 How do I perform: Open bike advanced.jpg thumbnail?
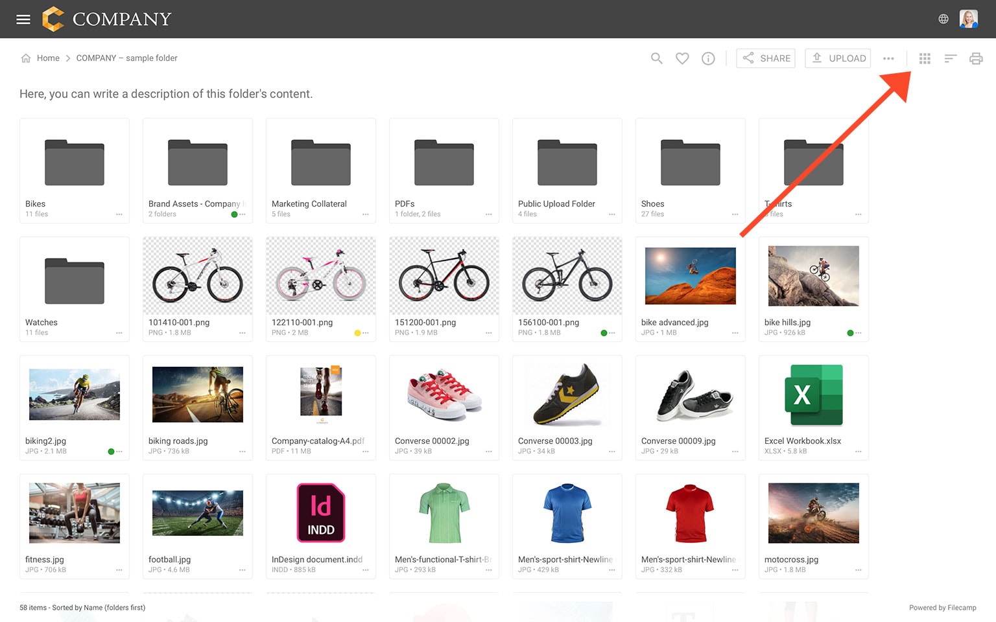[x=691, y=276]
